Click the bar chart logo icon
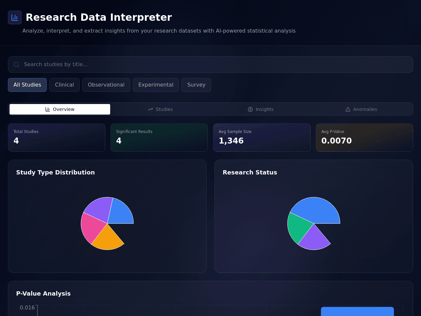 (x=15, y=17)
